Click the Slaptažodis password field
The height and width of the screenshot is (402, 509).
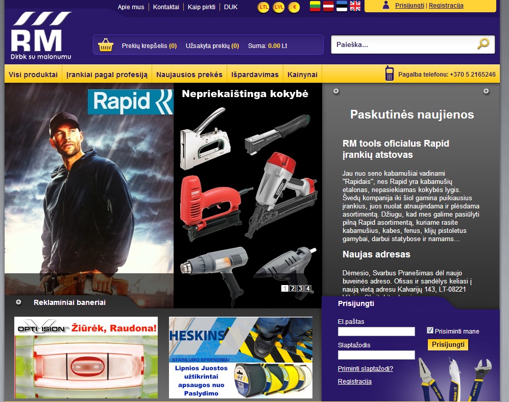pyautogui.click(x=376, y=355)
